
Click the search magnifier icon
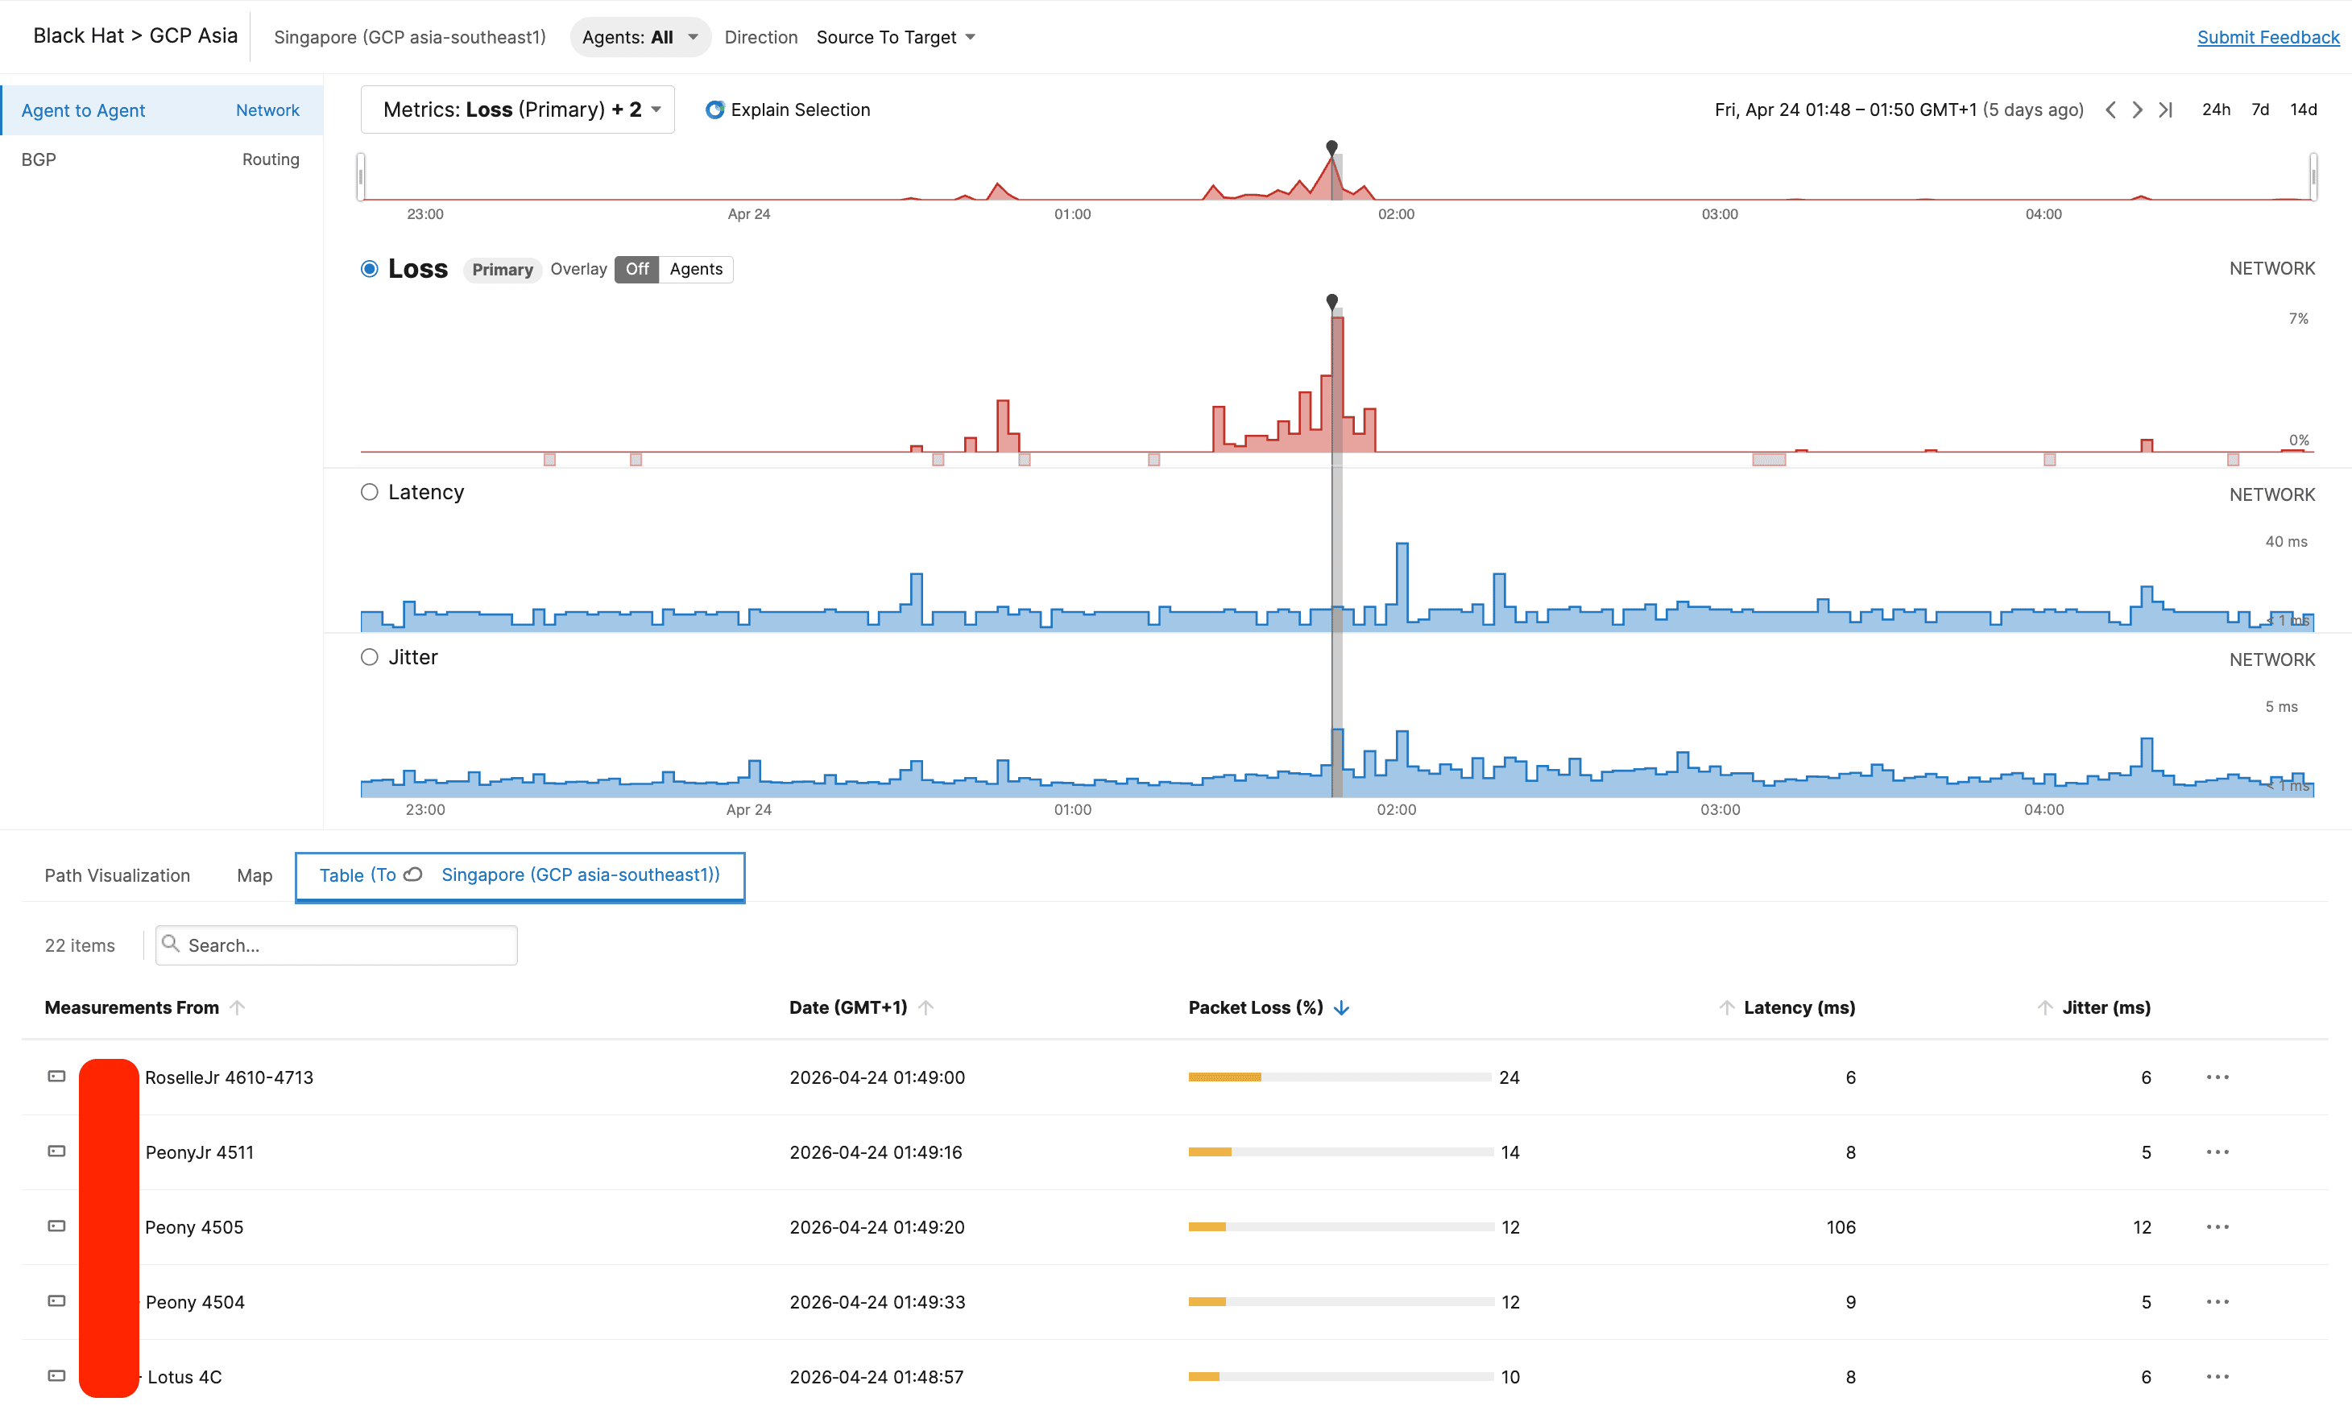[171, 943]
